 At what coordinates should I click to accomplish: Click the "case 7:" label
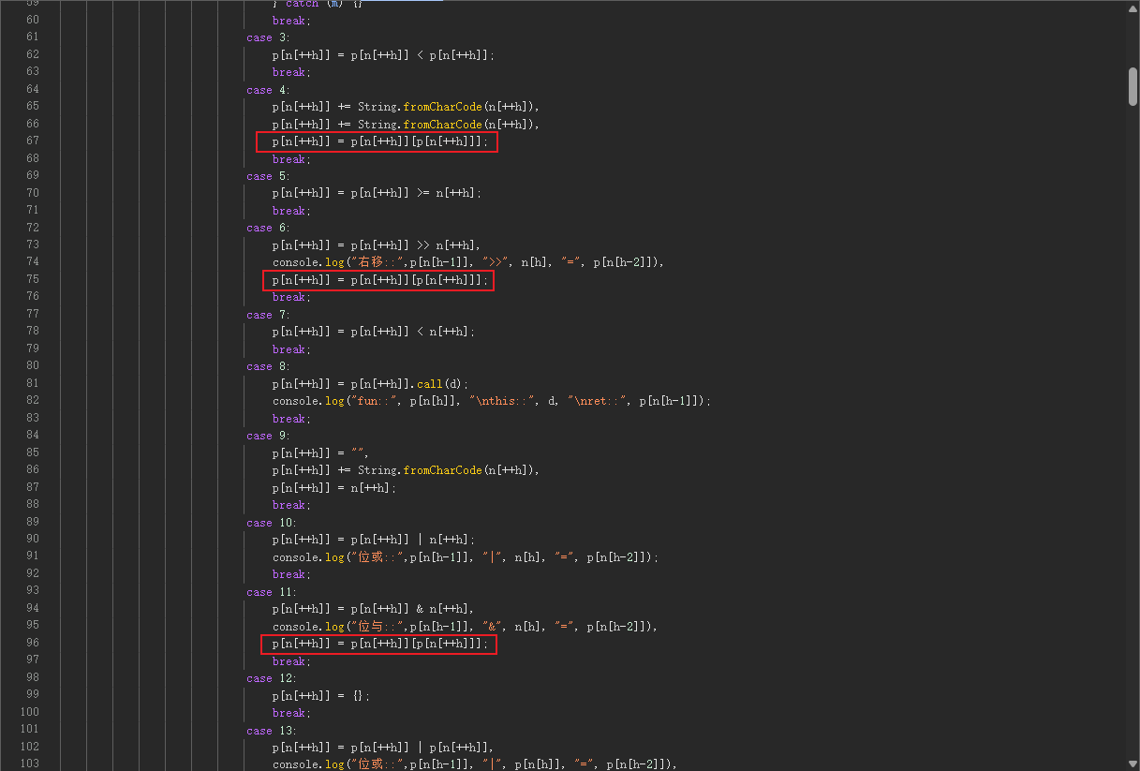266,315
